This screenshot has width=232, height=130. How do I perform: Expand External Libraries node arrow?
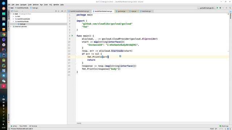pos(11,26)
